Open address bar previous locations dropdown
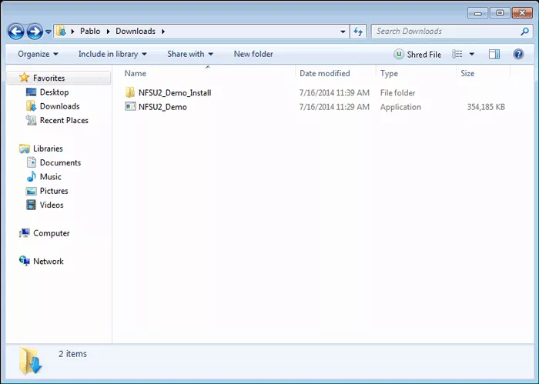This screenshot has height=384, width=539. click(343, 32)
